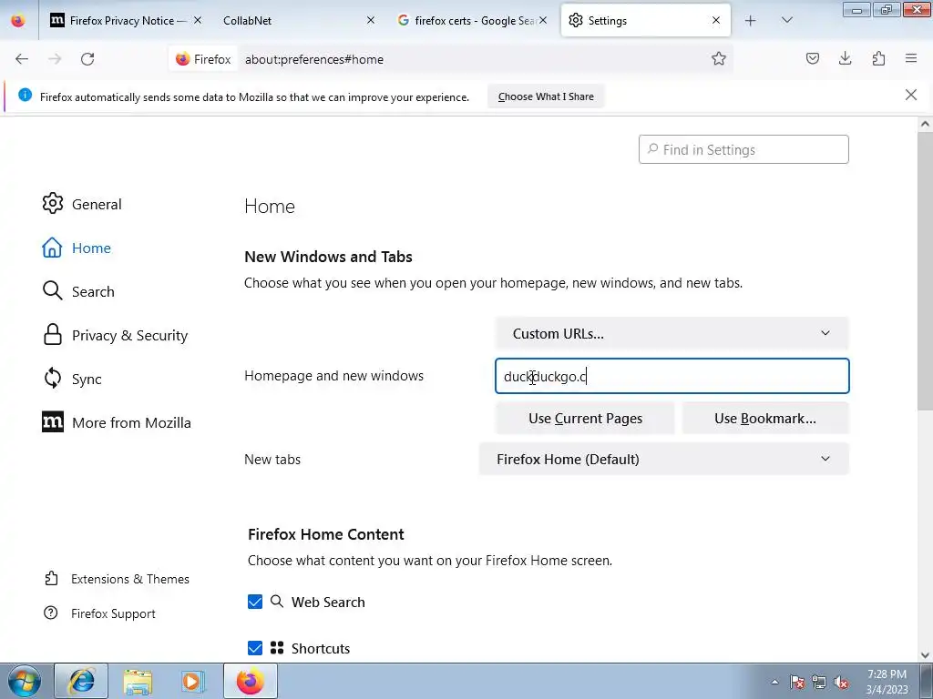
Task: Select the Settings tab
Action: [x=646, y=20]
